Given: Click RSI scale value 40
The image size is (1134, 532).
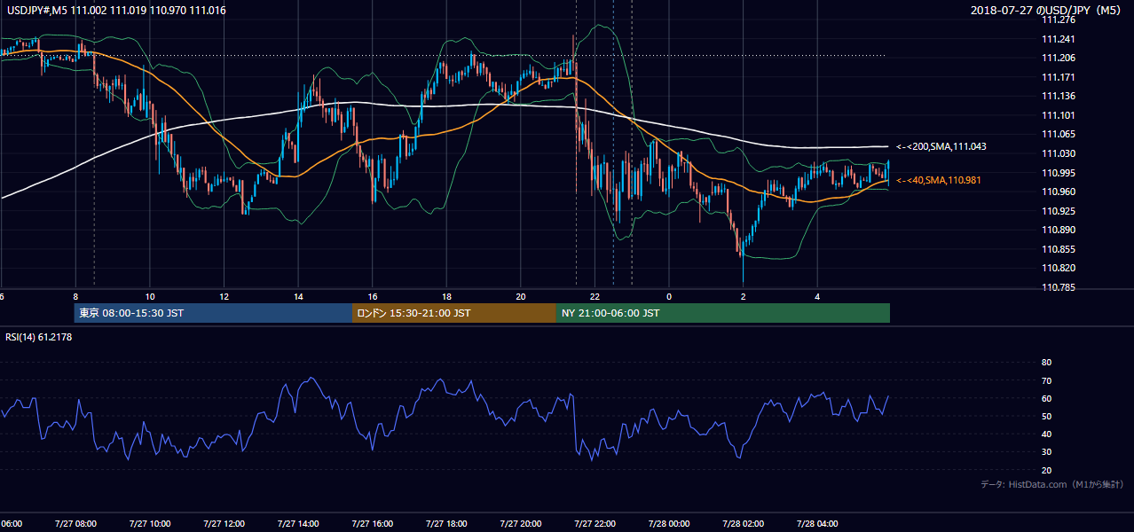Looking at the screenshot, I should (x=1046, y=434).
